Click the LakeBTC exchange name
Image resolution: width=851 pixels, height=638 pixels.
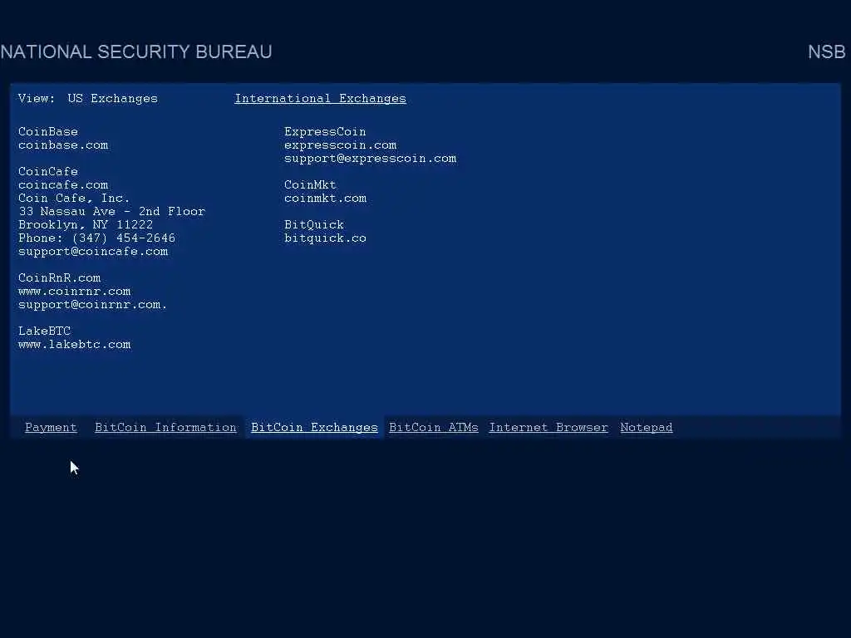point(45,331)
